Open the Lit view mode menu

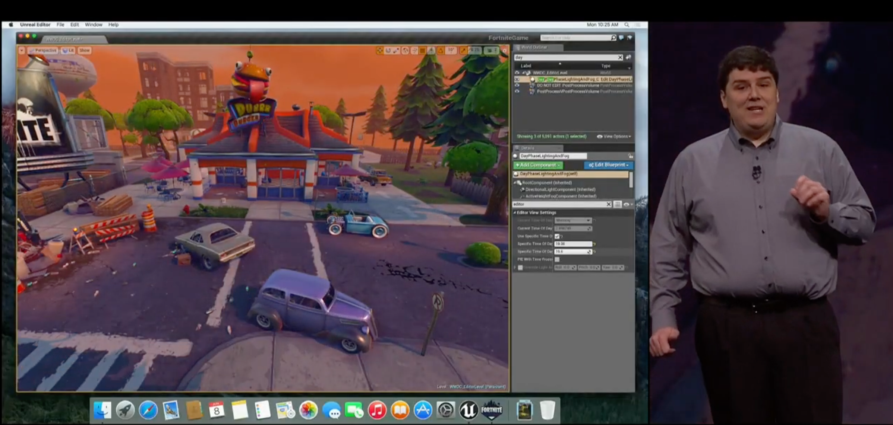tap(68, 50)
